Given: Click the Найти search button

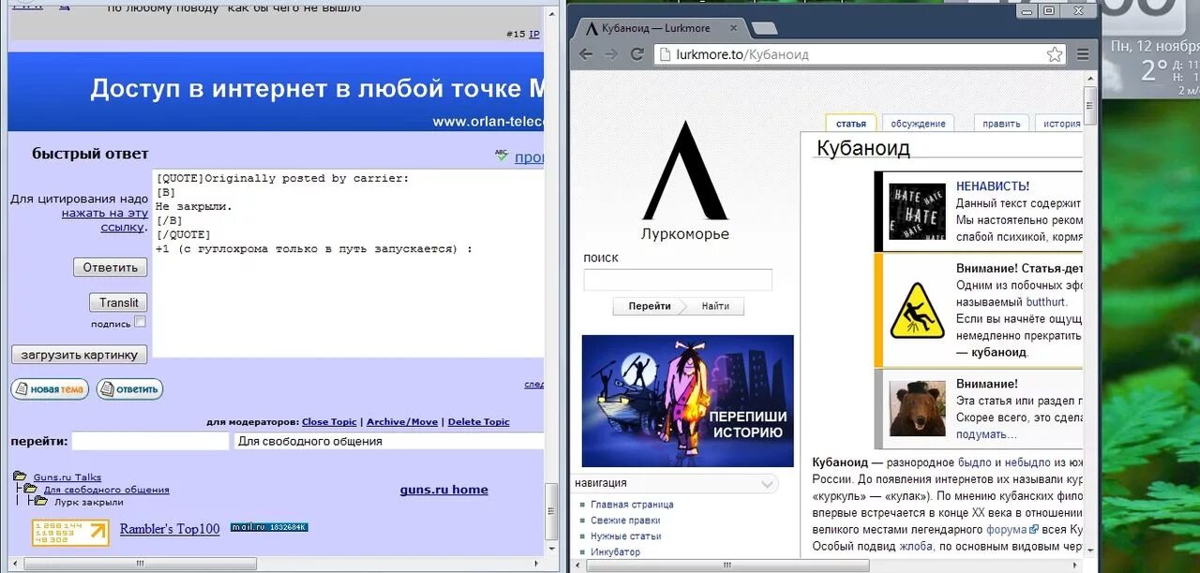Looking at the screenshot, I should tap(715, 306).
